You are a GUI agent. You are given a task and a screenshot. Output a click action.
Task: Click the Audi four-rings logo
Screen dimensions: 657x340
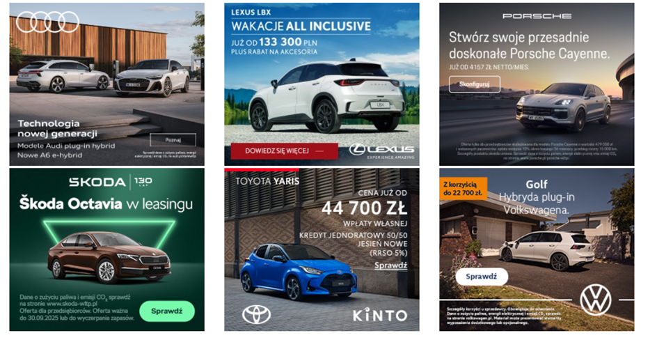[47, 22]
